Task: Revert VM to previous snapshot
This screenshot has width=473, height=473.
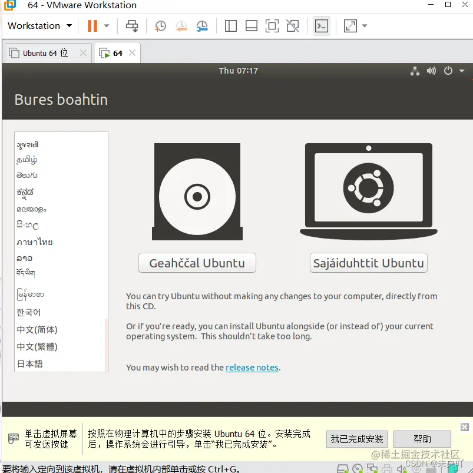Action: (x=181, y=26)
